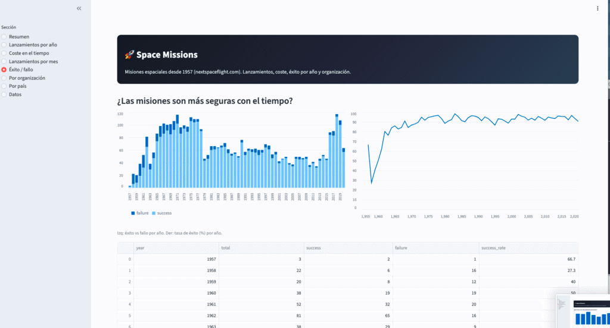The width and height of the screenshot is (610, 328).
Task: Sort table by year column header
Action: [x=175, y=248]
